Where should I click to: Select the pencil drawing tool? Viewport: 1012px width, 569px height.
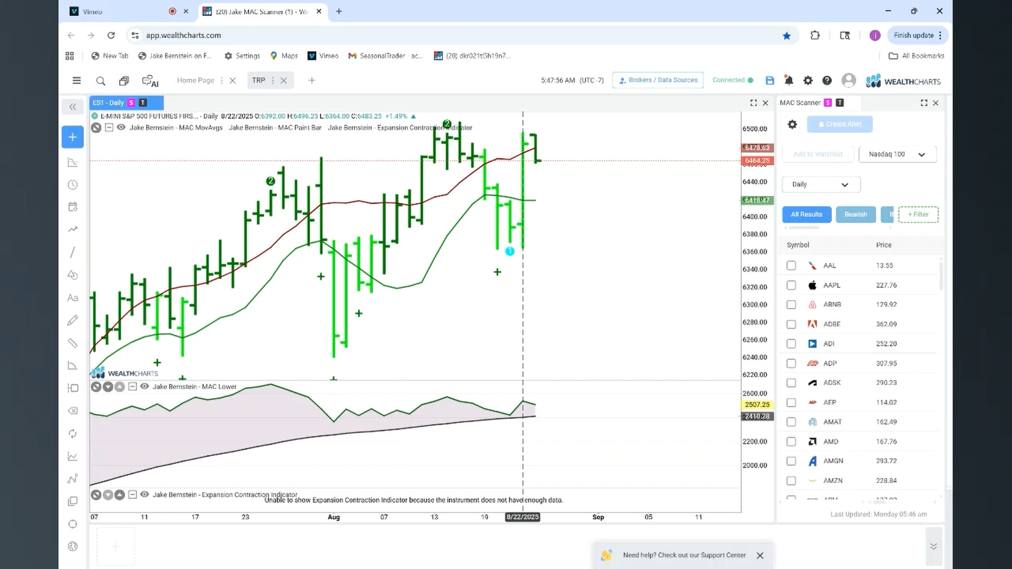73,320
